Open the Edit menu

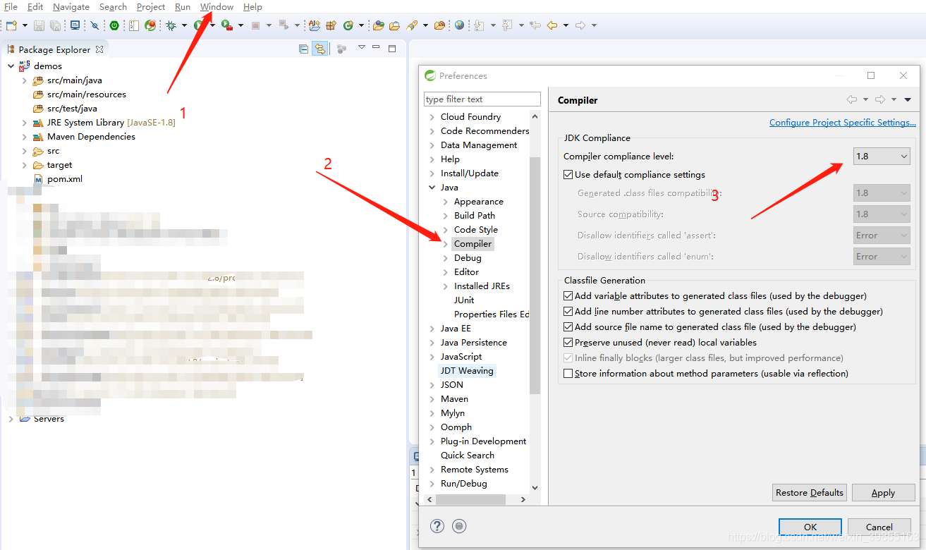click(35, 6)
